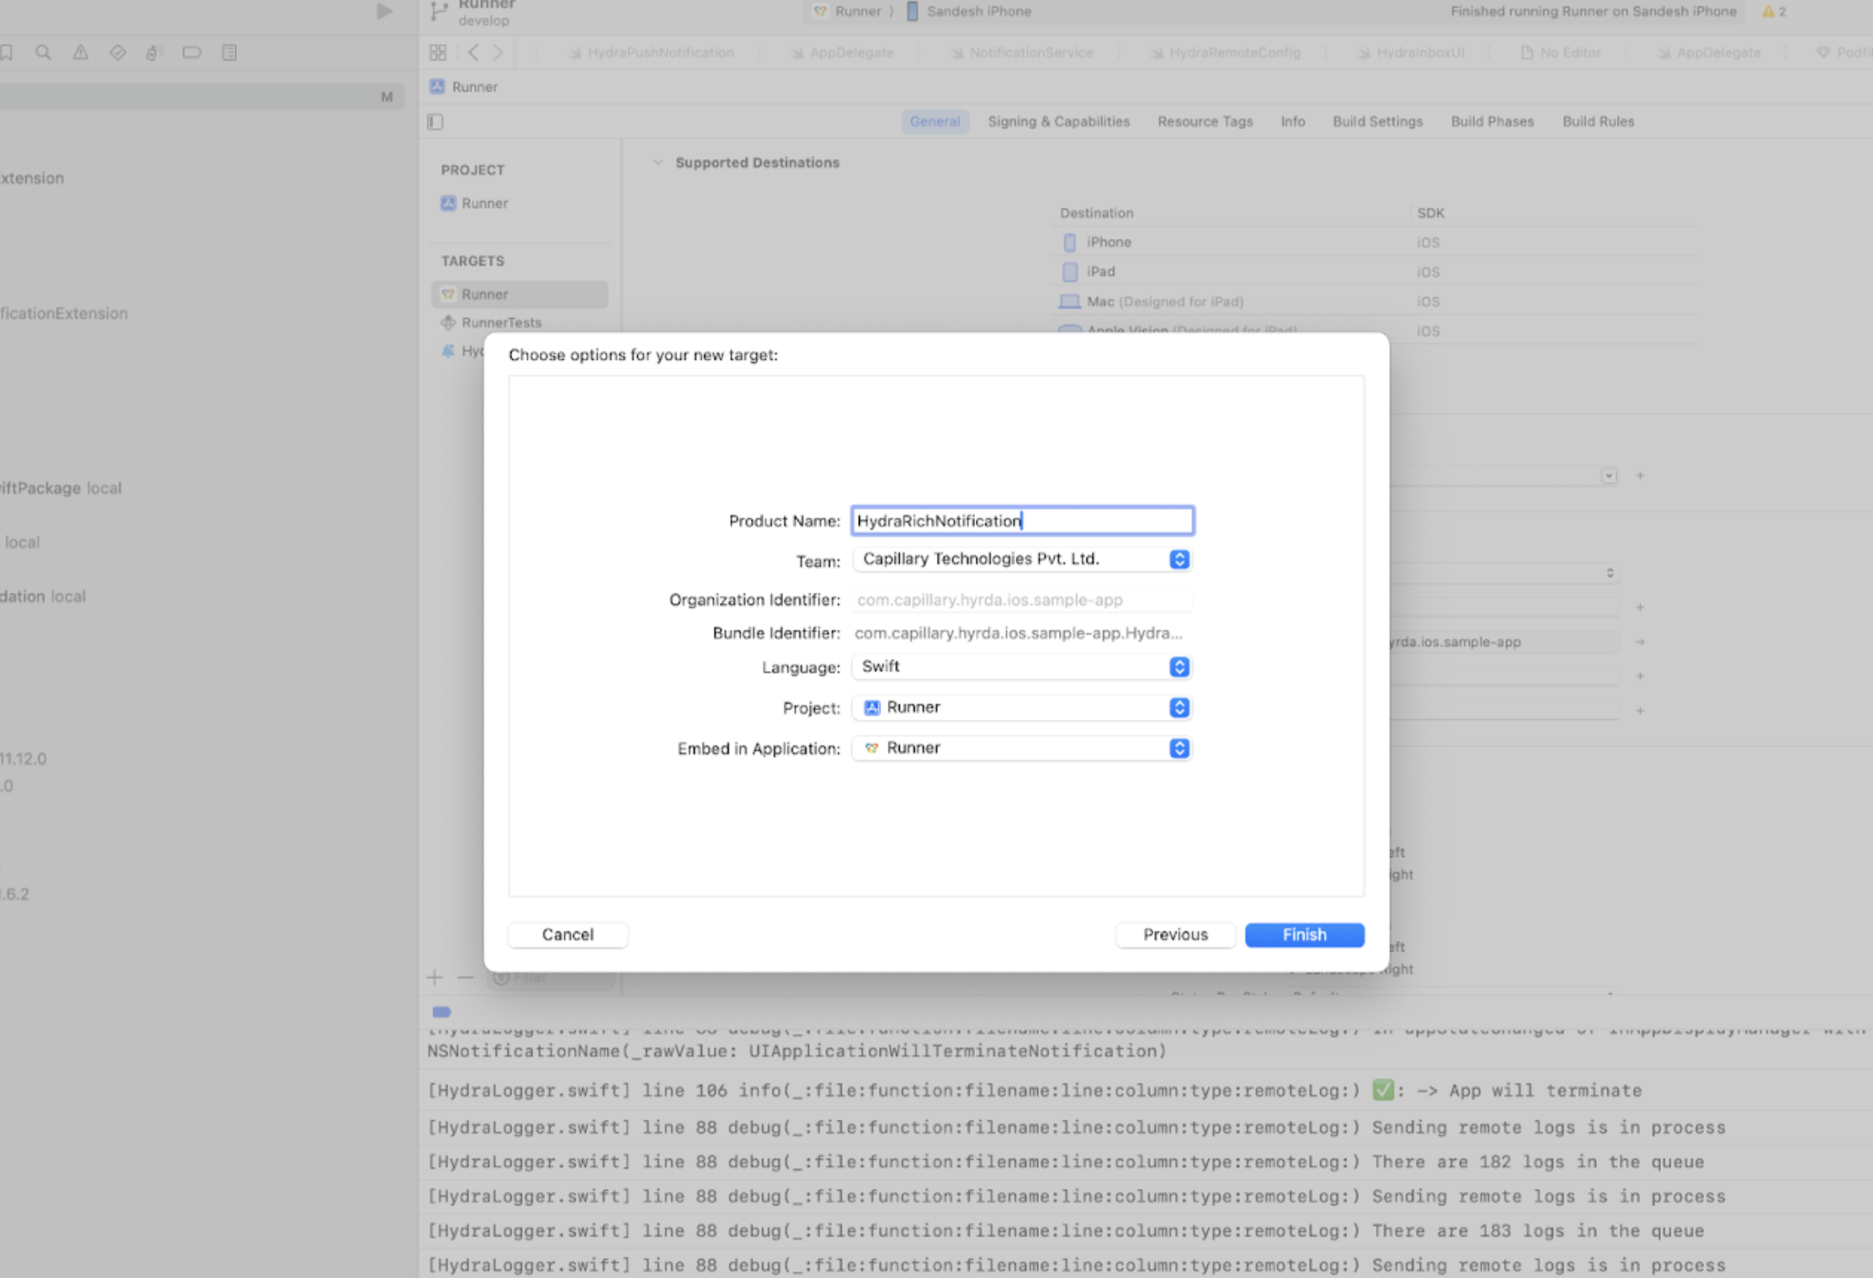Click the Cancel button
This screenshot has width=1873, height=1278.
pos(568,934)
